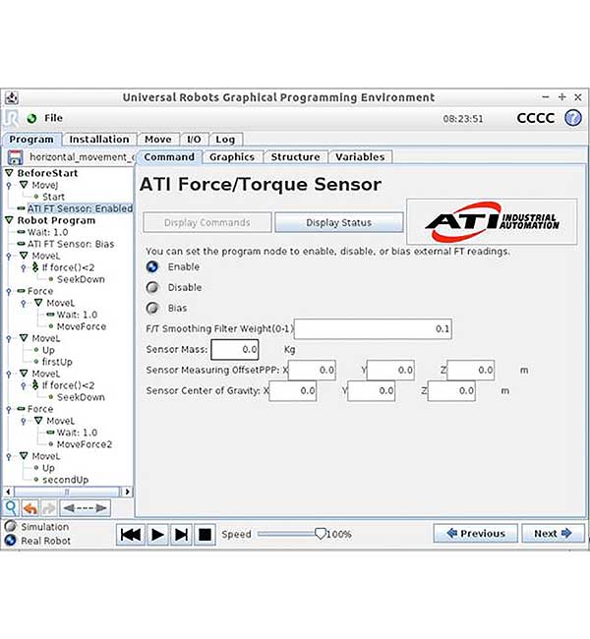This screenshot has width=590, height=639.
Task: Adjust the Speed slider handle
Action: (321, 534)
